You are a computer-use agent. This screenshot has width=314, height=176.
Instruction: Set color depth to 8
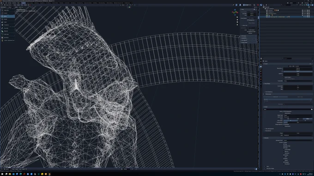pyautogui.click(x=290, y=121)
